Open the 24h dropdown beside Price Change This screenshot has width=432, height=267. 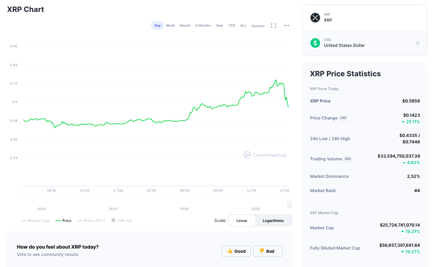pyautogui.click(x=343, y=118)
